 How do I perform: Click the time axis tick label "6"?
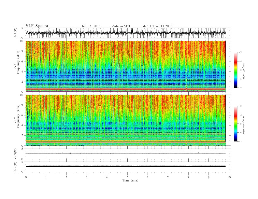click(x=148, y=177)
